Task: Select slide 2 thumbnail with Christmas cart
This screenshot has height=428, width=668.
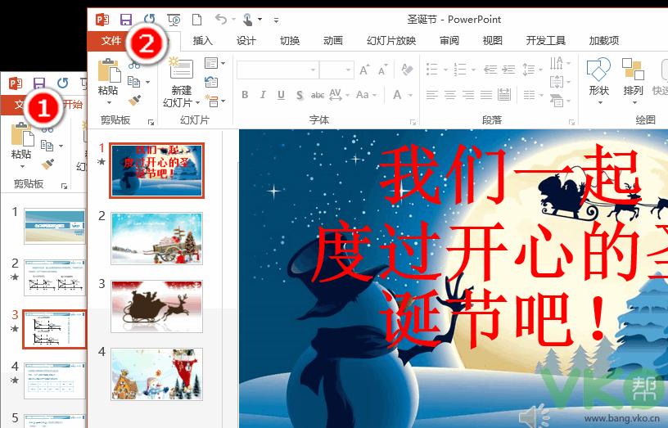Action: pos(157,239)
